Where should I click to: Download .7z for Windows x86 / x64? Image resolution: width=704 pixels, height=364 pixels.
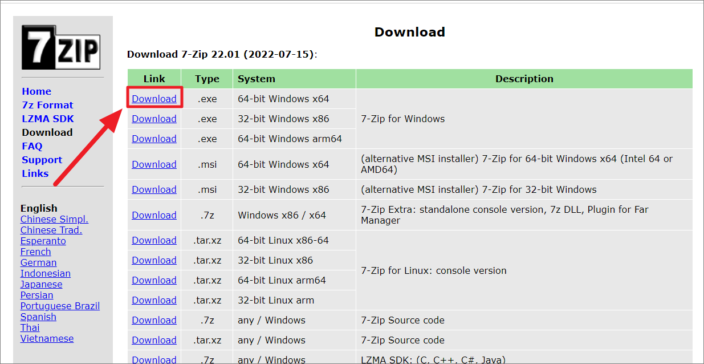pyautogui.click(x=154, y=215)
